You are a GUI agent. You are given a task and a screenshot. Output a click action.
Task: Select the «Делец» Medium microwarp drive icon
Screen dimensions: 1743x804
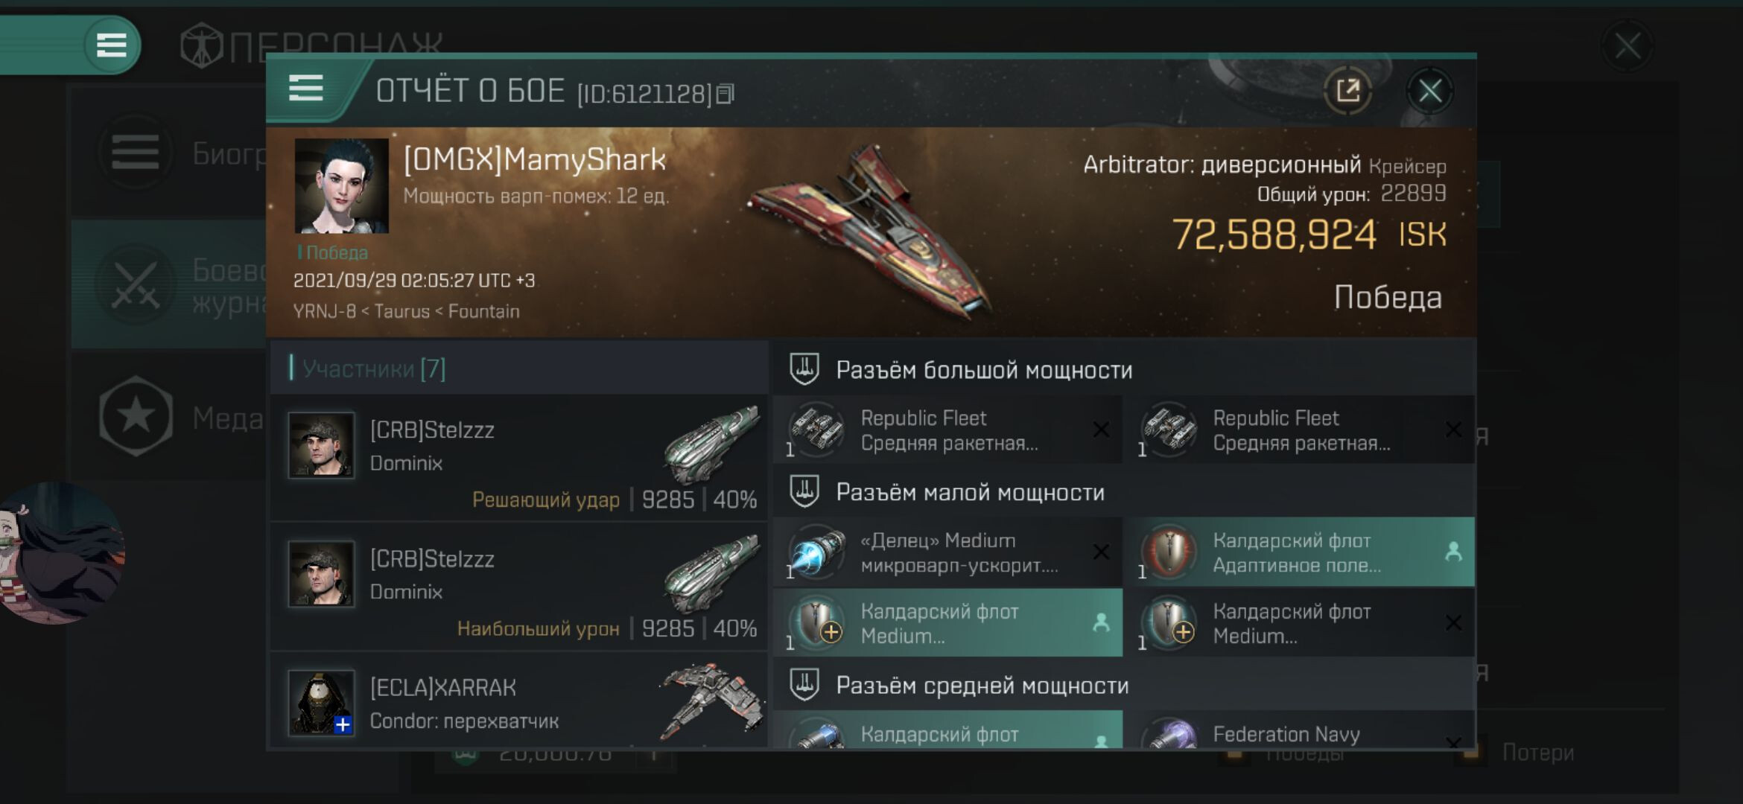click(x=817, y=552)
